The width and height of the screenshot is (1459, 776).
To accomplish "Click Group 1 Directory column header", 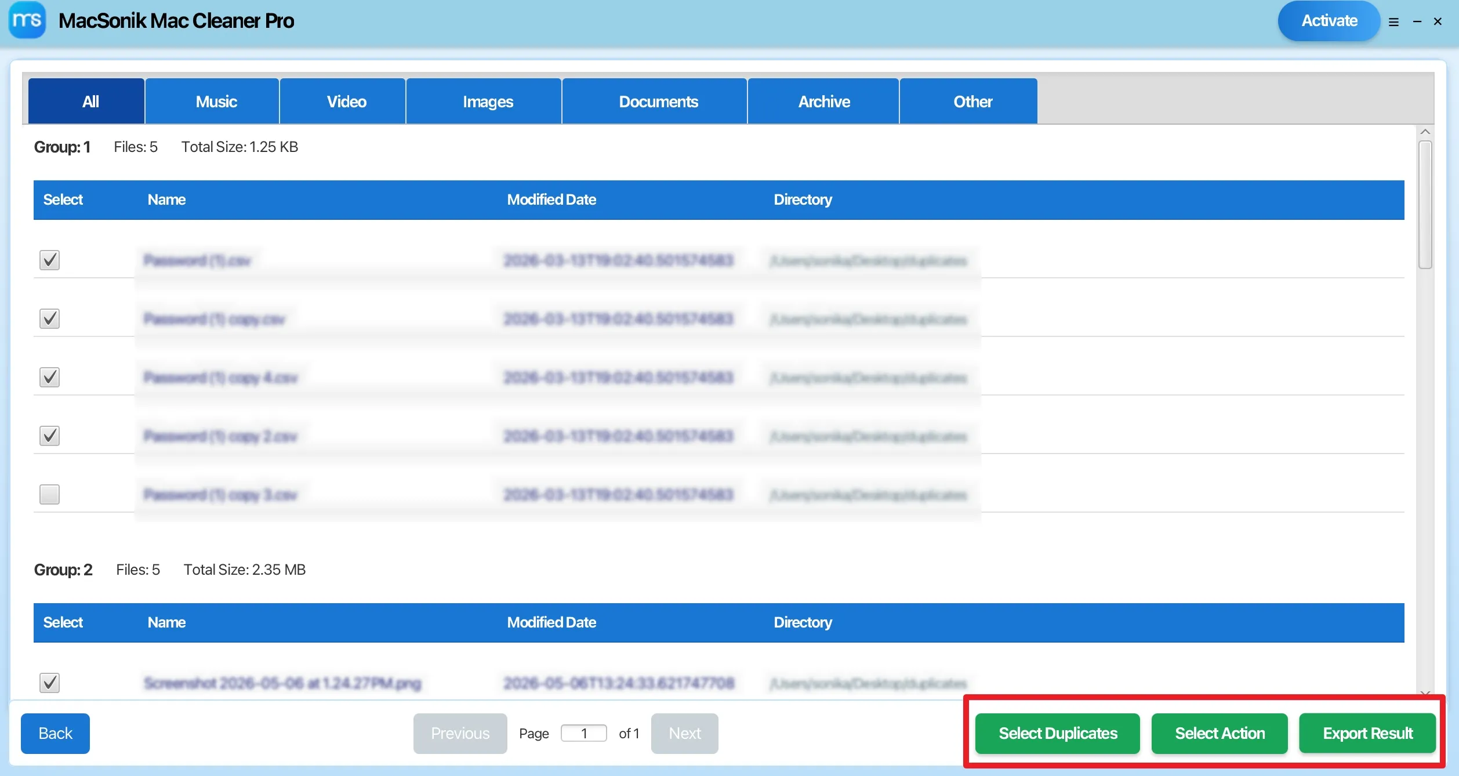I will point(803,200).
